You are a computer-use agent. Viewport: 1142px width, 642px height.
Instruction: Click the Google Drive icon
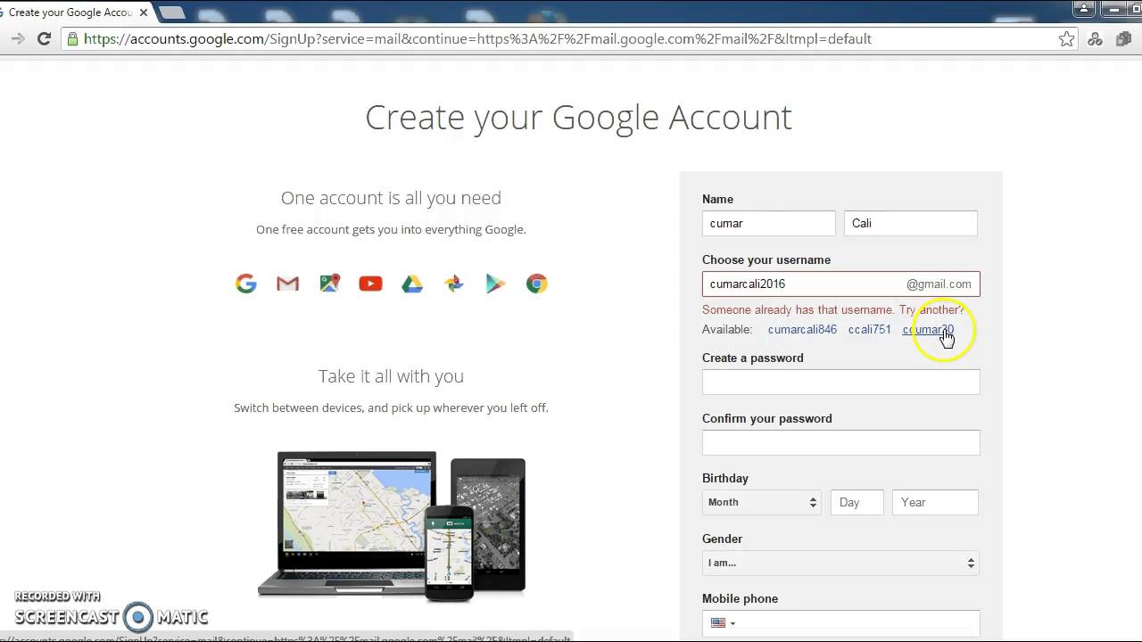pos(411,284)
